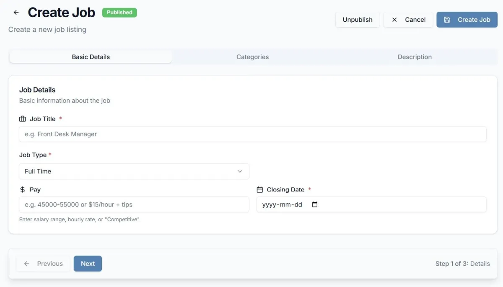Click the Cancel button

pos(408,20)
